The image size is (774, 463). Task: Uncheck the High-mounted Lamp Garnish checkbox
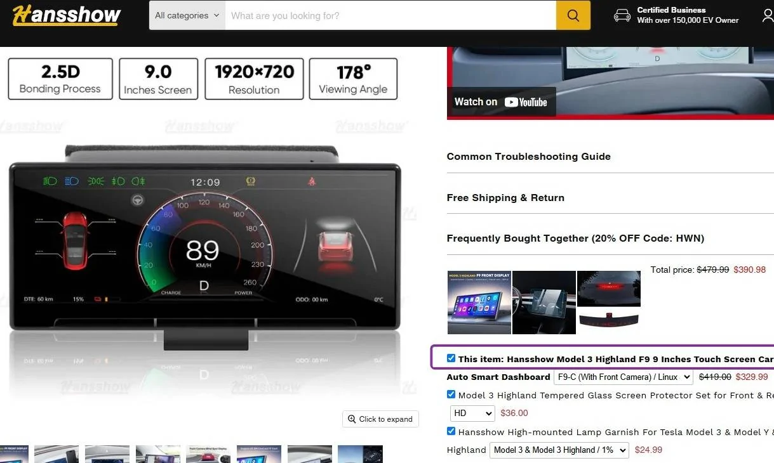tap(451, 431)
